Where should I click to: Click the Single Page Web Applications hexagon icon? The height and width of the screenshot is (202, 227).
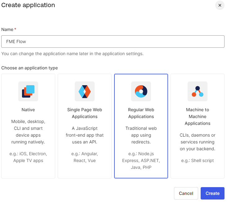[85, 91]
